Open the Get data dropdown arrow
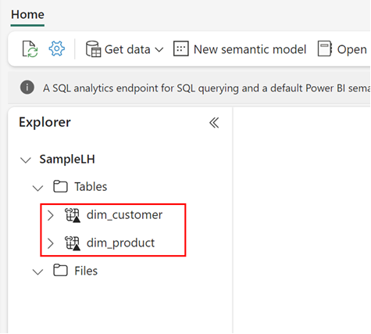This screenshot has height=334, width=371. click(159, 49)
